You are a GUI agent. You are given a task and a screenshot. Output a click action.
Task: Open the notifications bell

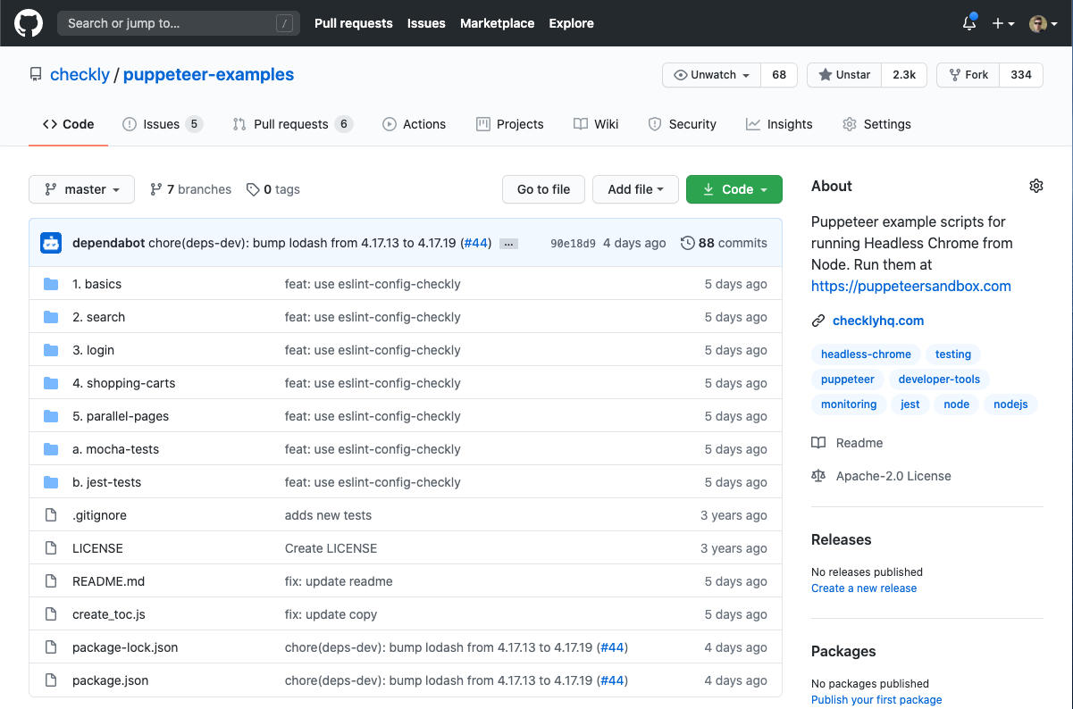tap(968, 23)
